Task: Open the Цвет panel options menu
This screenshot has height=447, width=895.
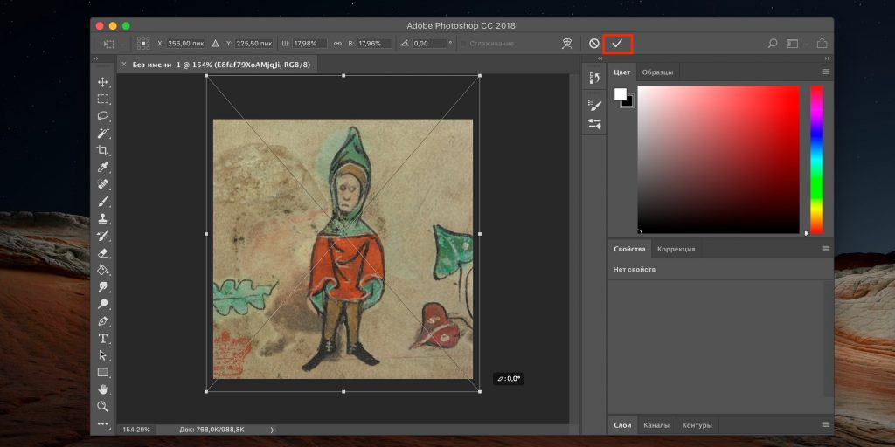Action: [x=826, y=72]
